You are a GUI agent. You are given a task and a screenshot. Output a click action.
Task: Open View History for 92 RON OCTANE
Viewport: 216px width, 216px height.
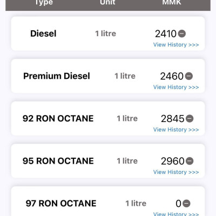176,130
